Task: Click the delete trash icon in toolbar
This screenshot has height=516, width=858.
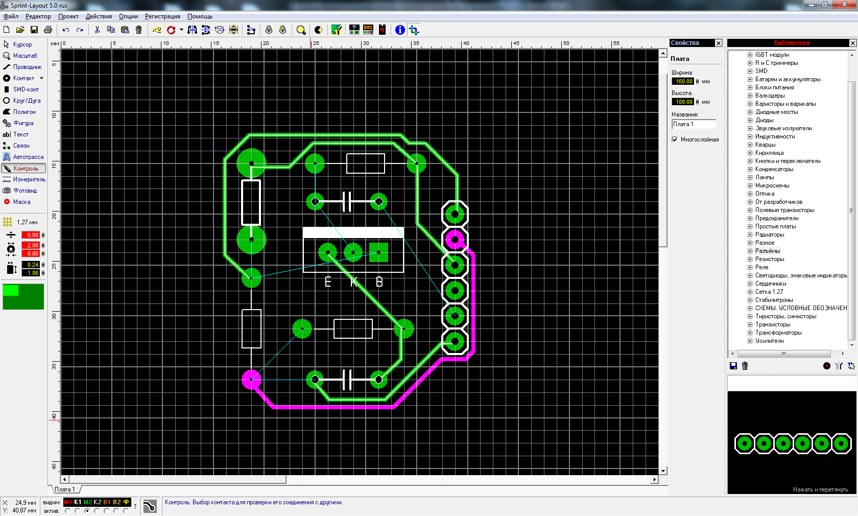Action: click(138, 30)
